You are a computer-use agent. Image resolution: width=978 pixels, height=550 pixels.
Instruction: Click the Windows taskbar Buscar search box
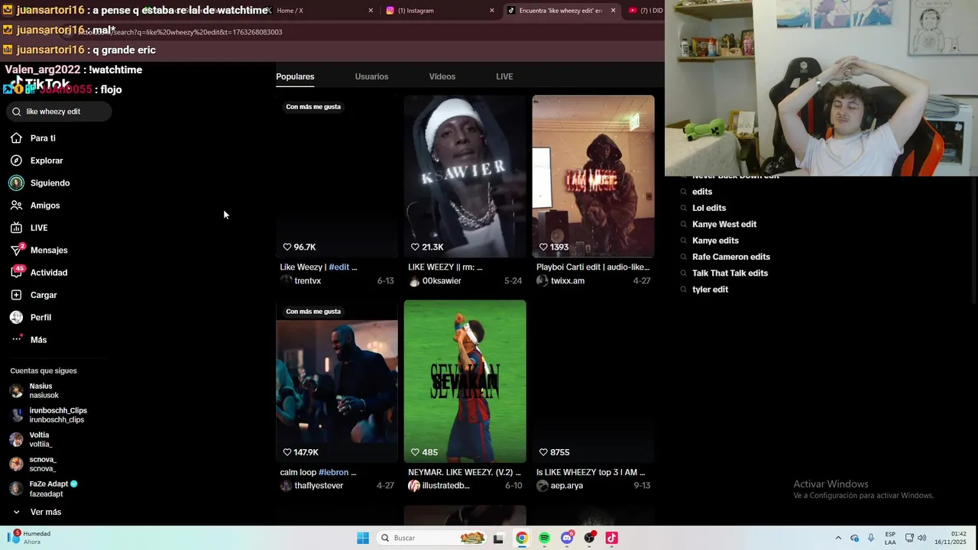pos(432,538)
